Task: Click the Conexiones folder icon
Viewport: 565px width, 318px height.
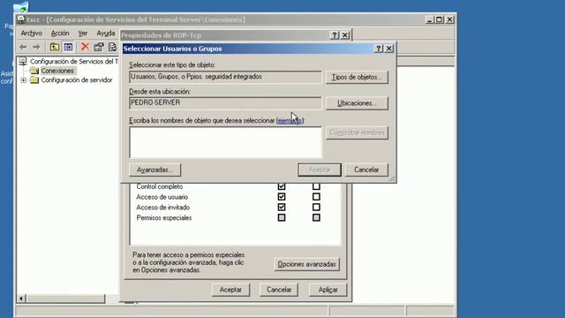Action: point(34,71)
